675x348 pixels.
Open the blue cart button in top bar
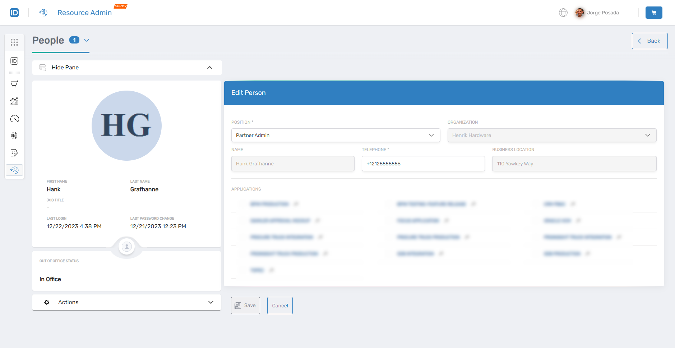coord(653,12)
